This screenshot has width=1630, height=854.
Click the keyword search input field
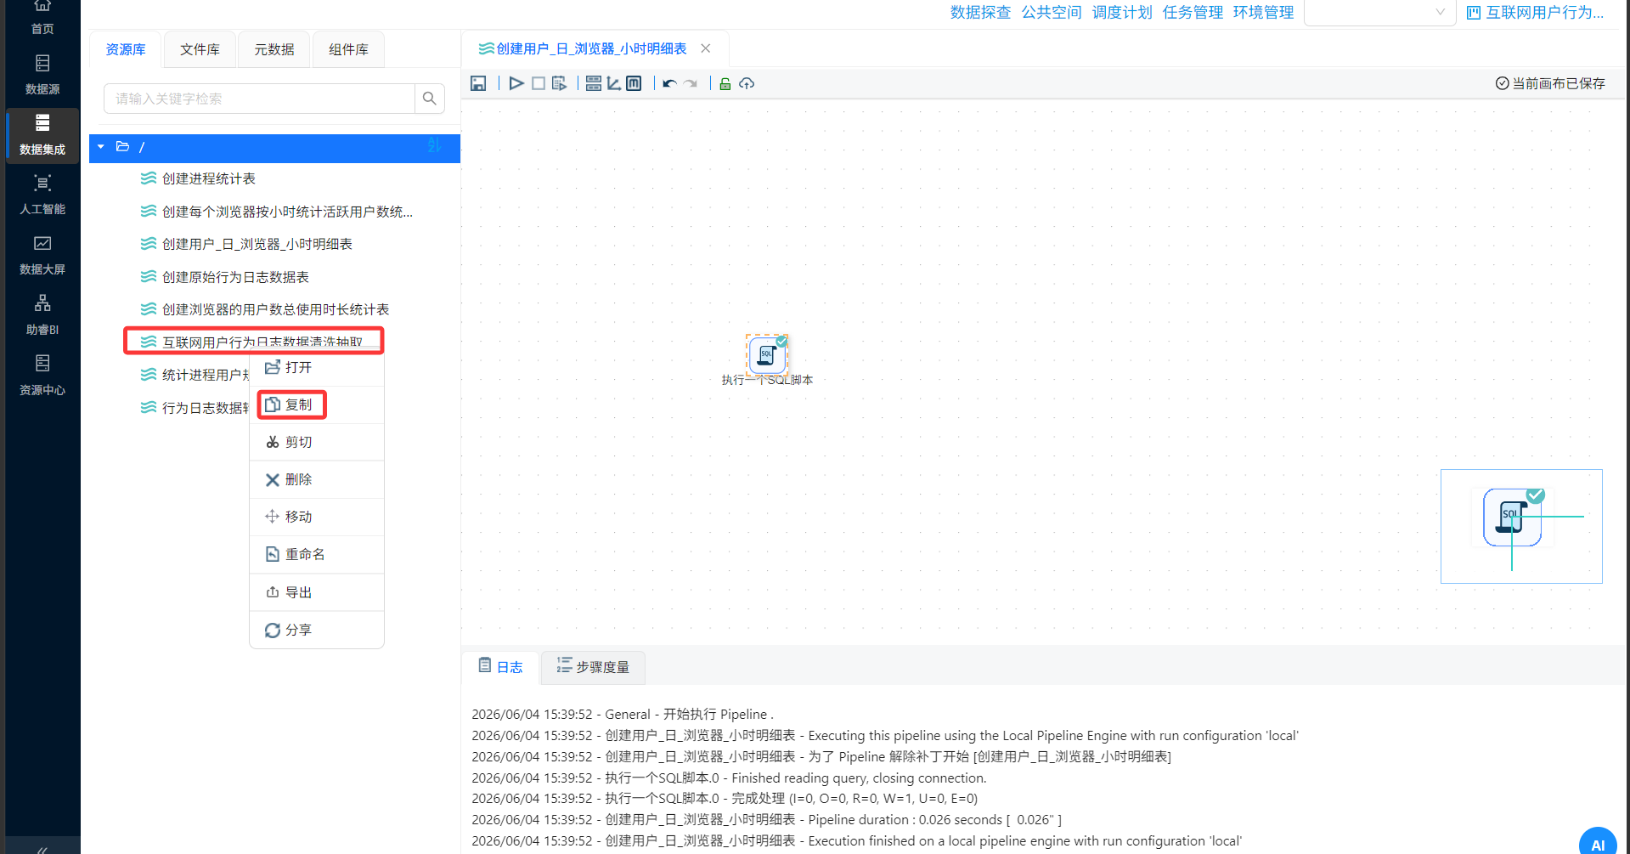[259, 99]
